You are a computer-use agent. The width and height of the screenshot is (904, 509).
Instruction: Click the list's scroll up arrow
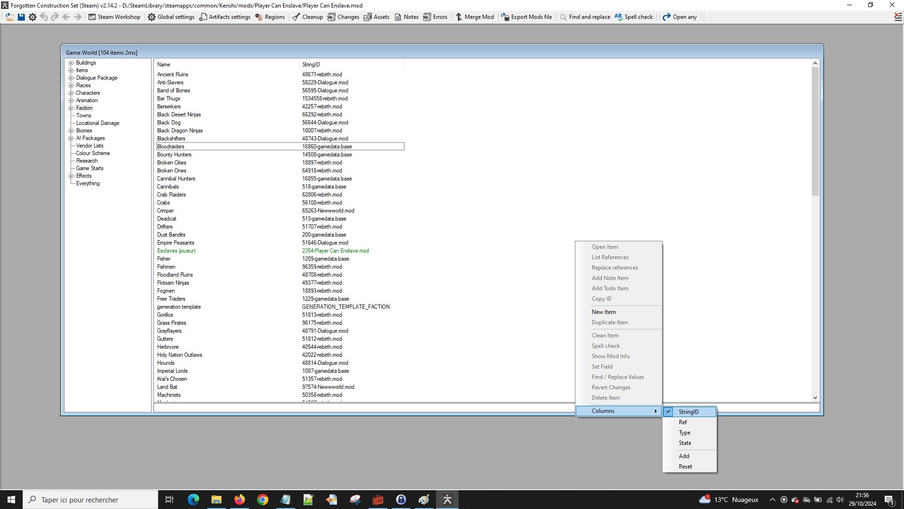[815, 63]
